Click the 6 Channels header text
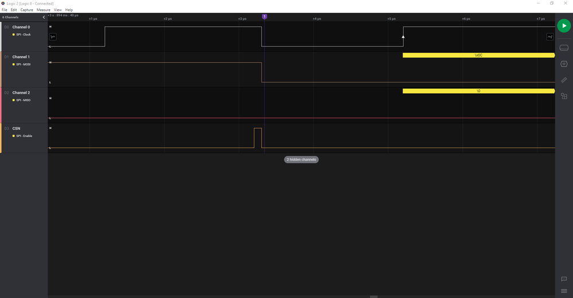The width and height of the screenshot is (573, 298). click(10, 17)
